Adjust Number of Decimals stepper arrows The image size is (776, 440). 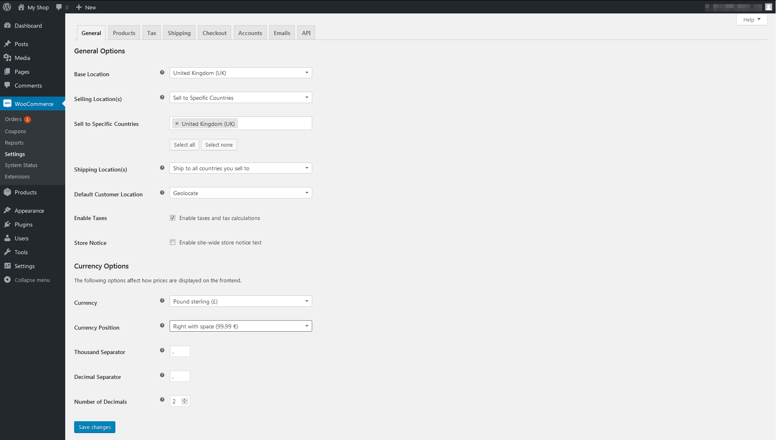(185, 401)
